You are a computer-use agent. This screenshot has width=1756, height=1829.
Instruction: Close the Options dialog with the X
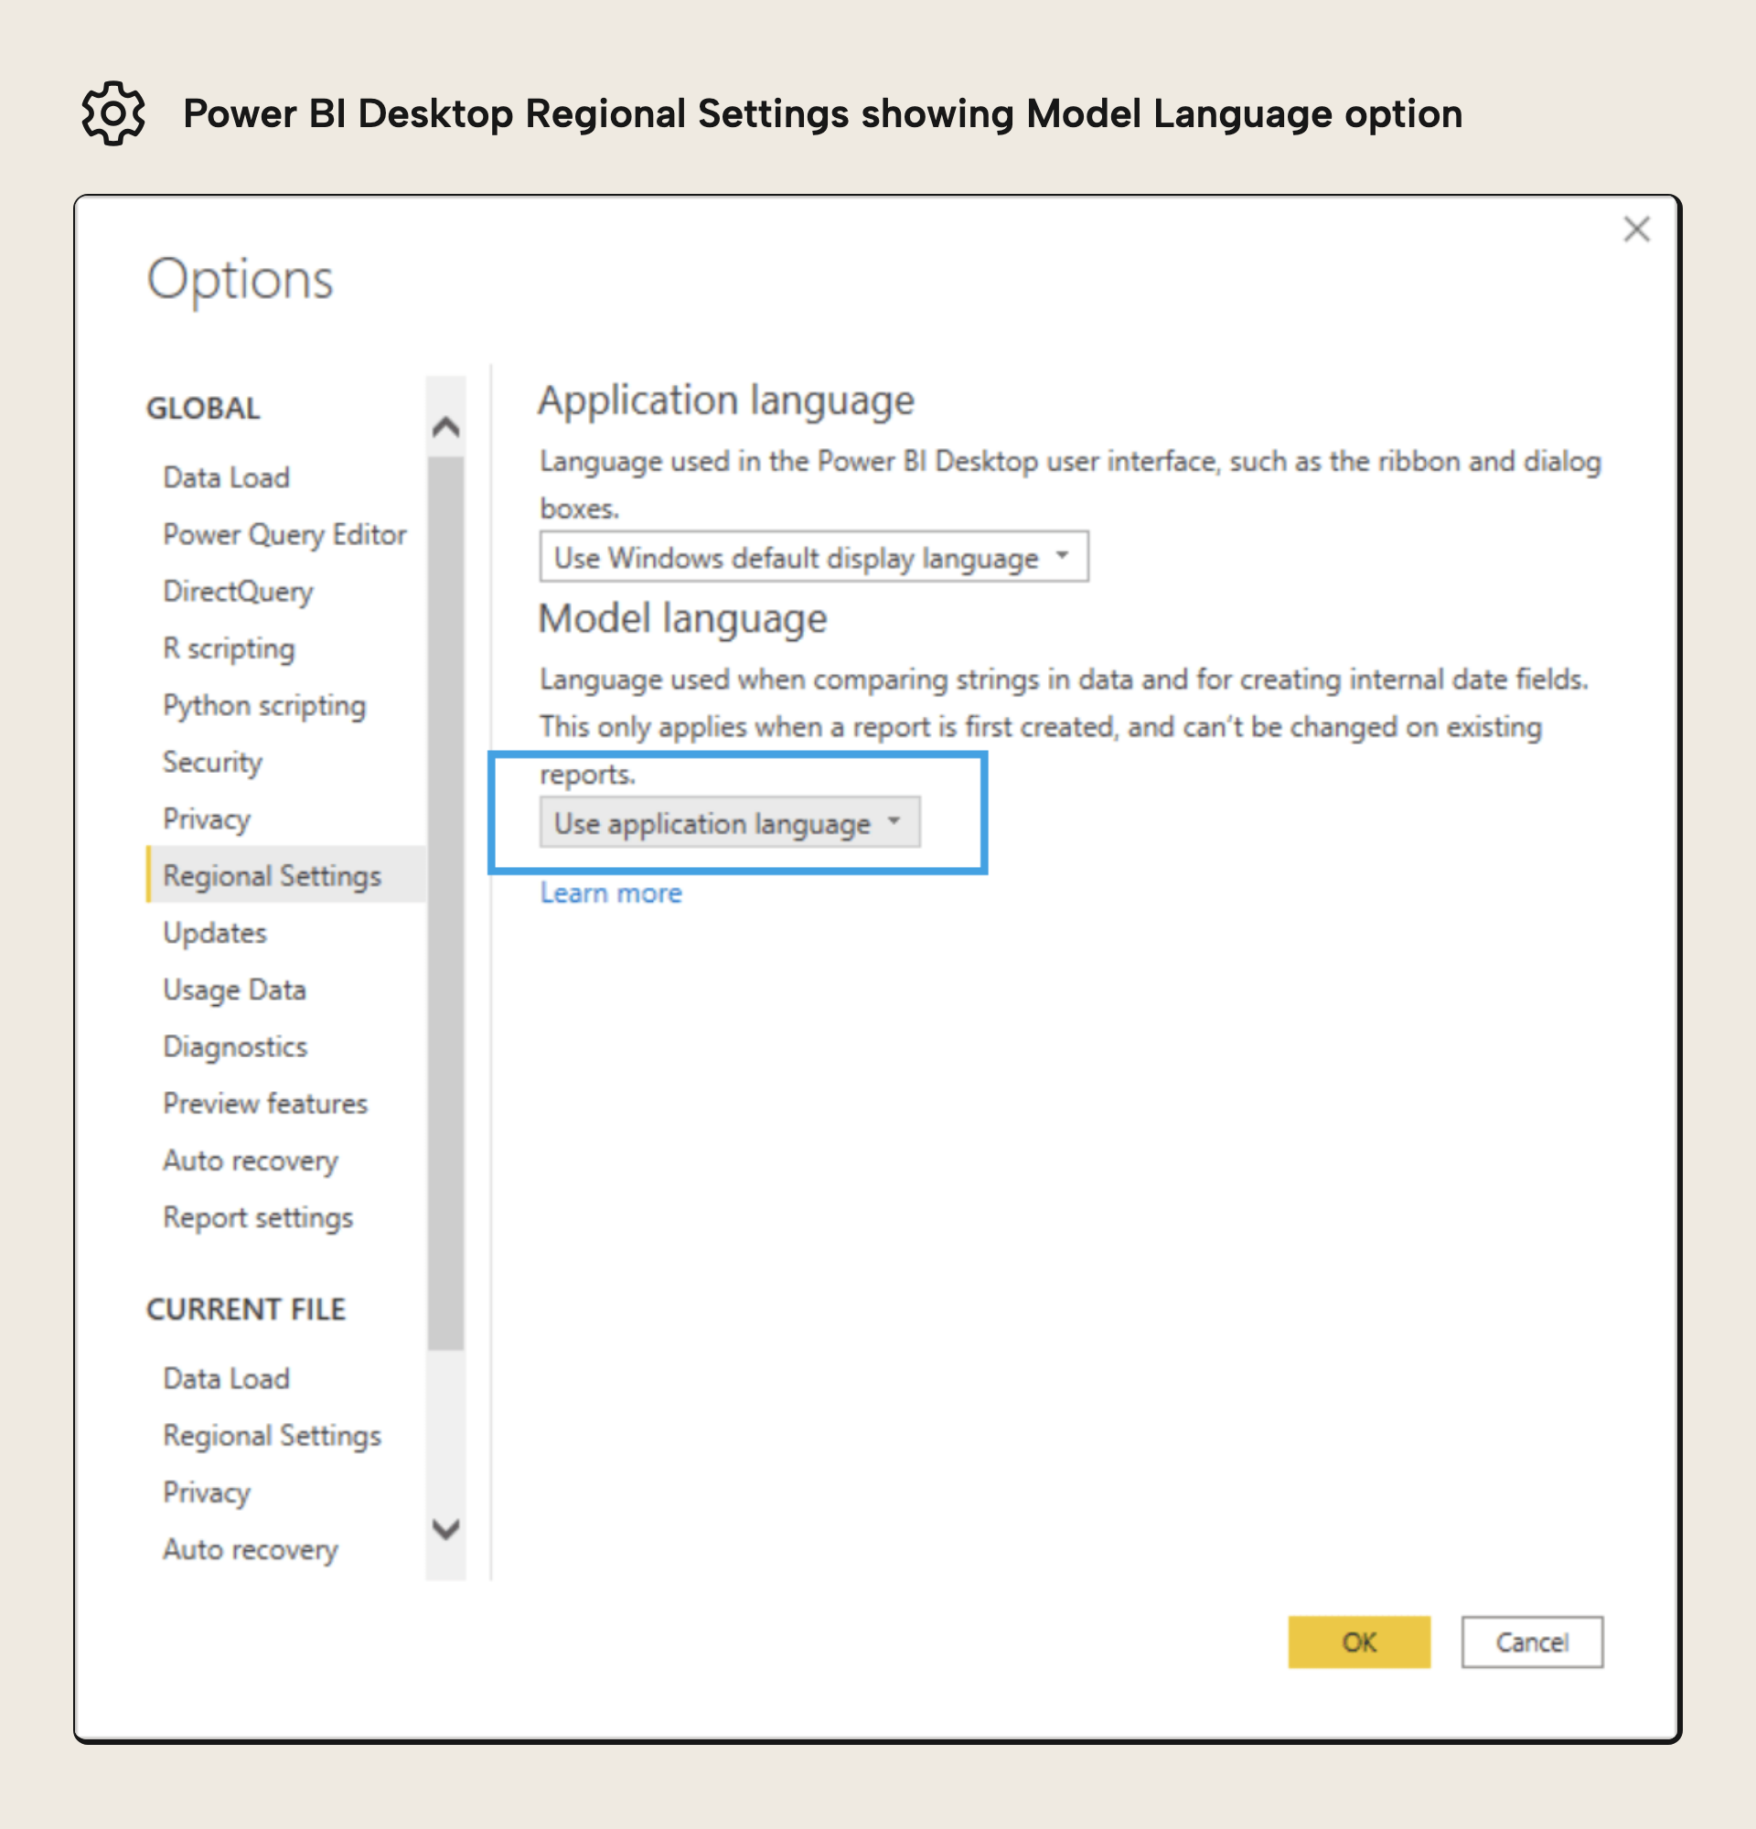(x=1636, y=230)
